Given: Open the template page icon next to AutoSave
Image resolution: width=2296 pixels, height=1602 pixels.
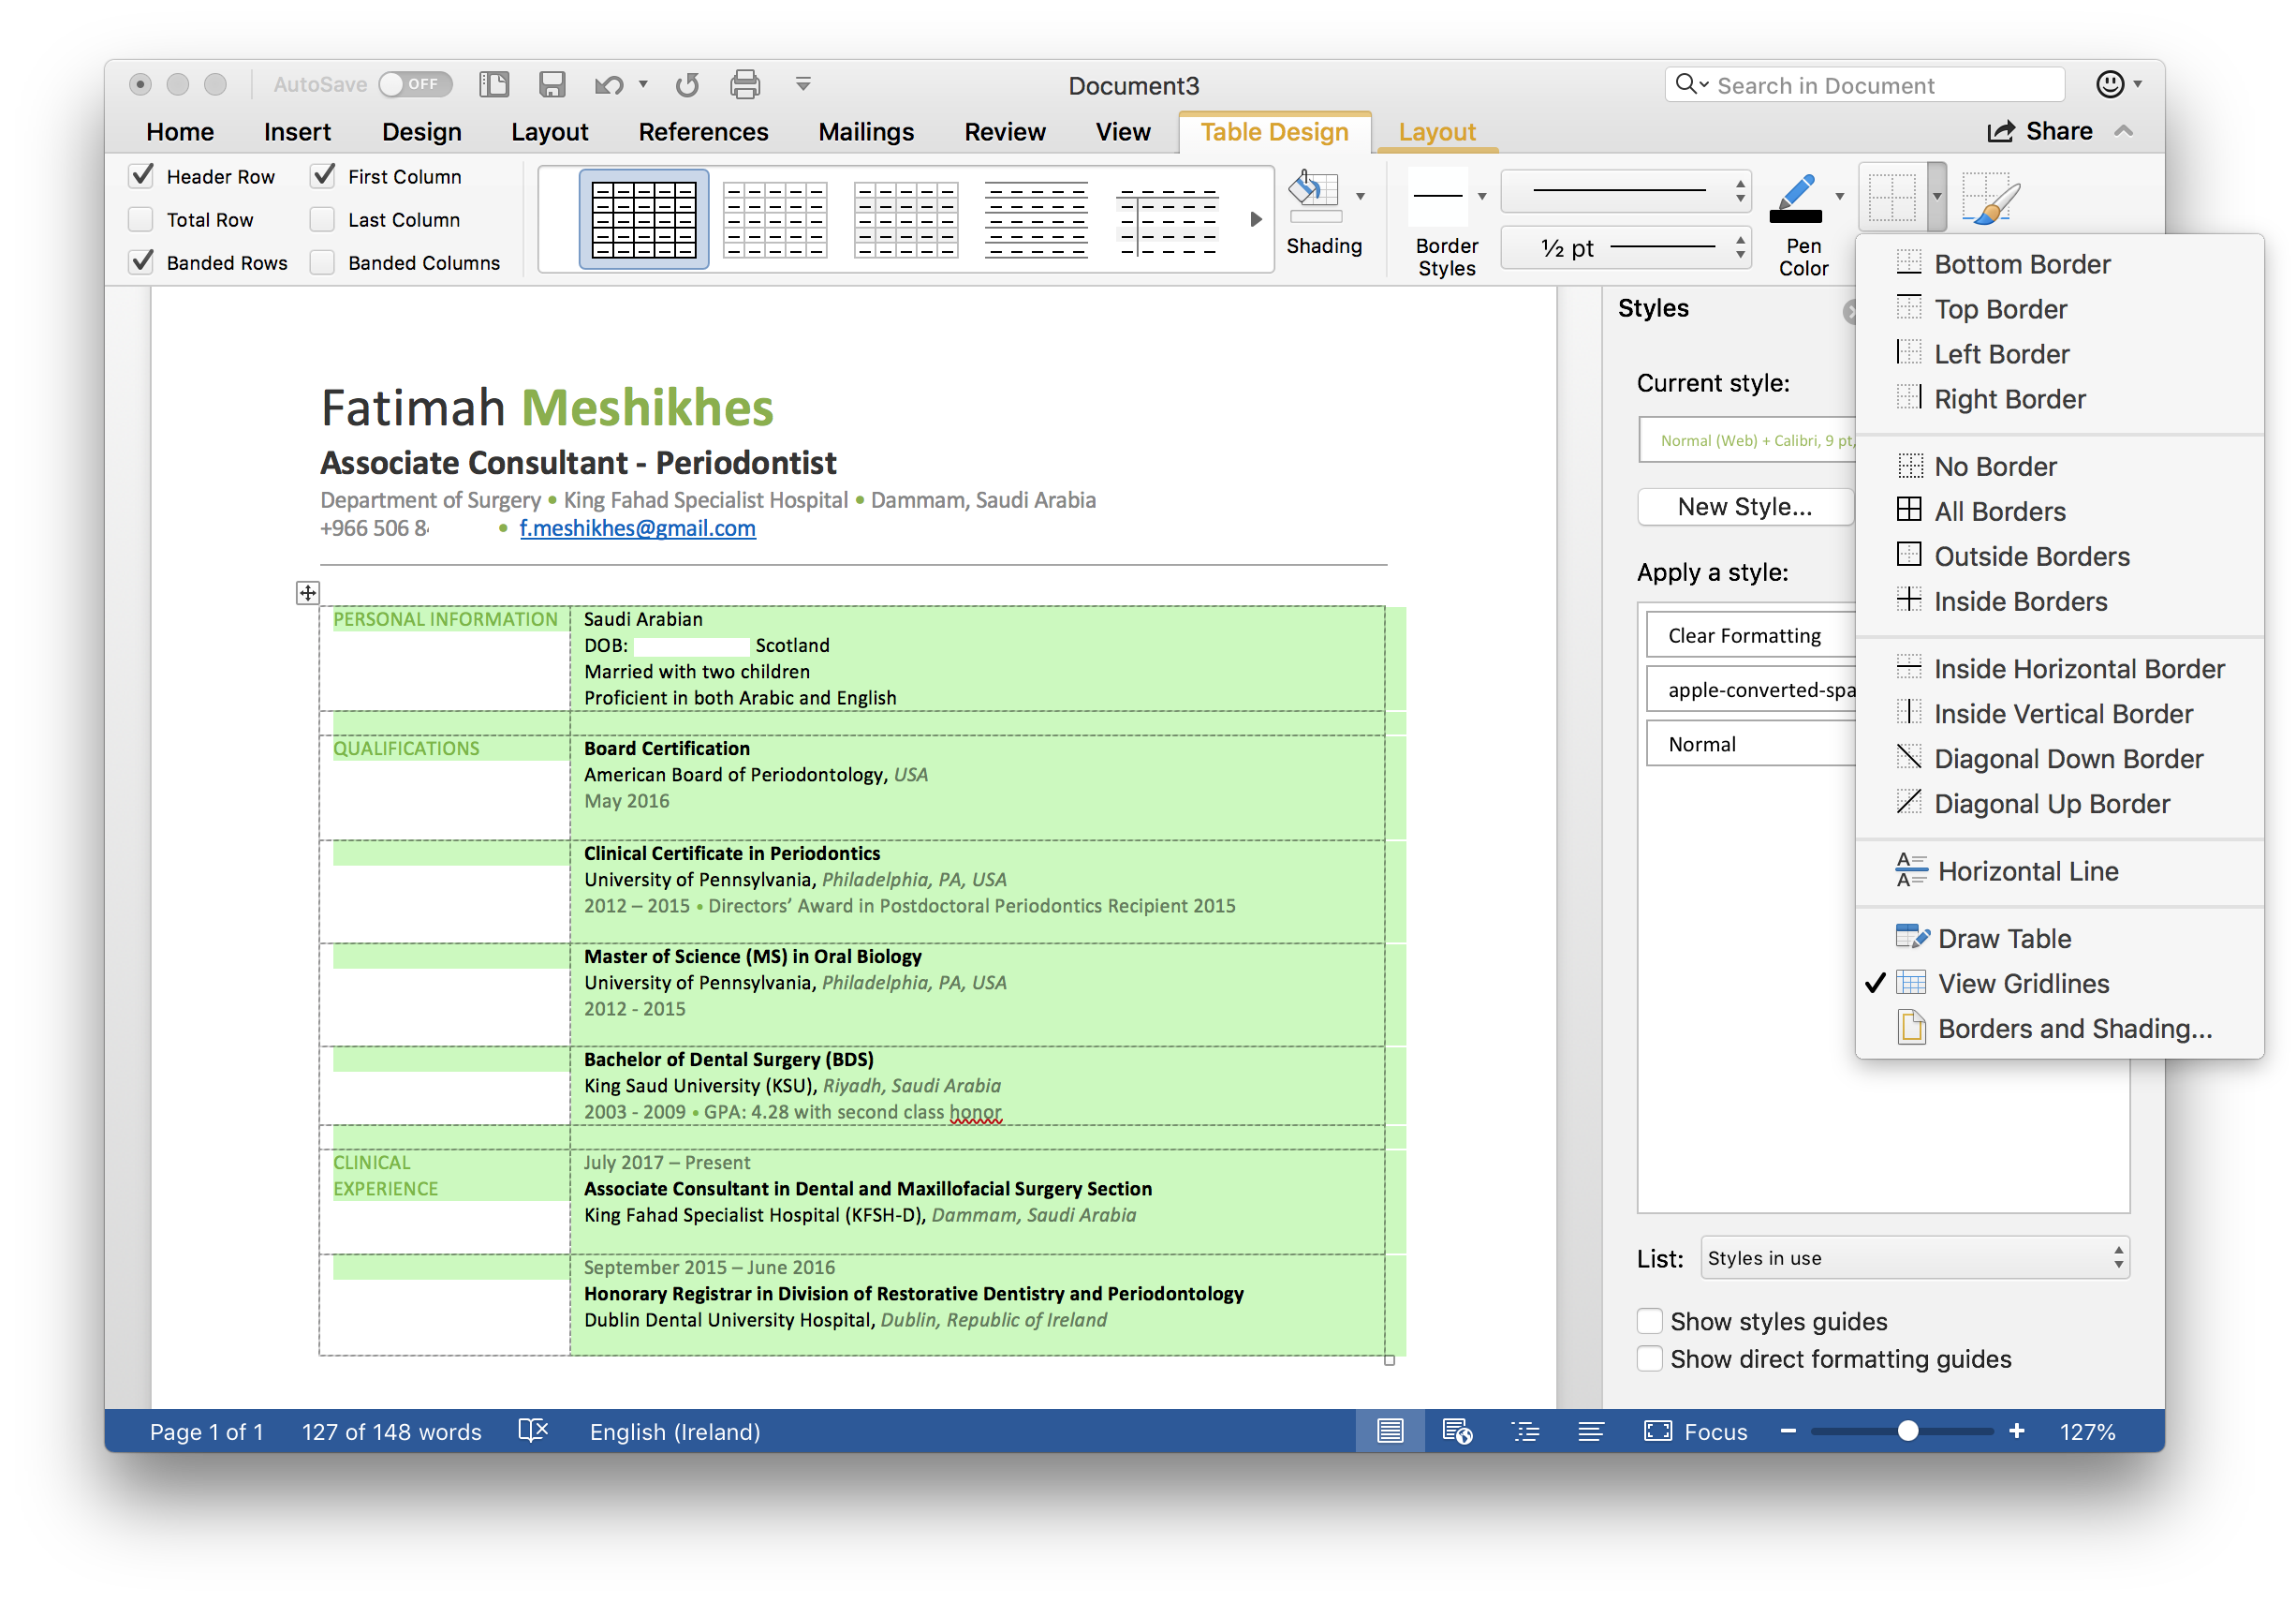Looking at the screenshot, I should tap(494, 85).
